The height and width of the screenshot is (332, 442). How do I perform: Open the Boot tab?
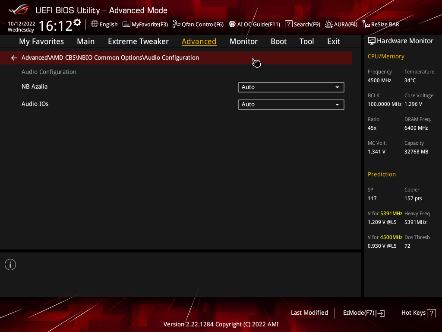point(278,41)
